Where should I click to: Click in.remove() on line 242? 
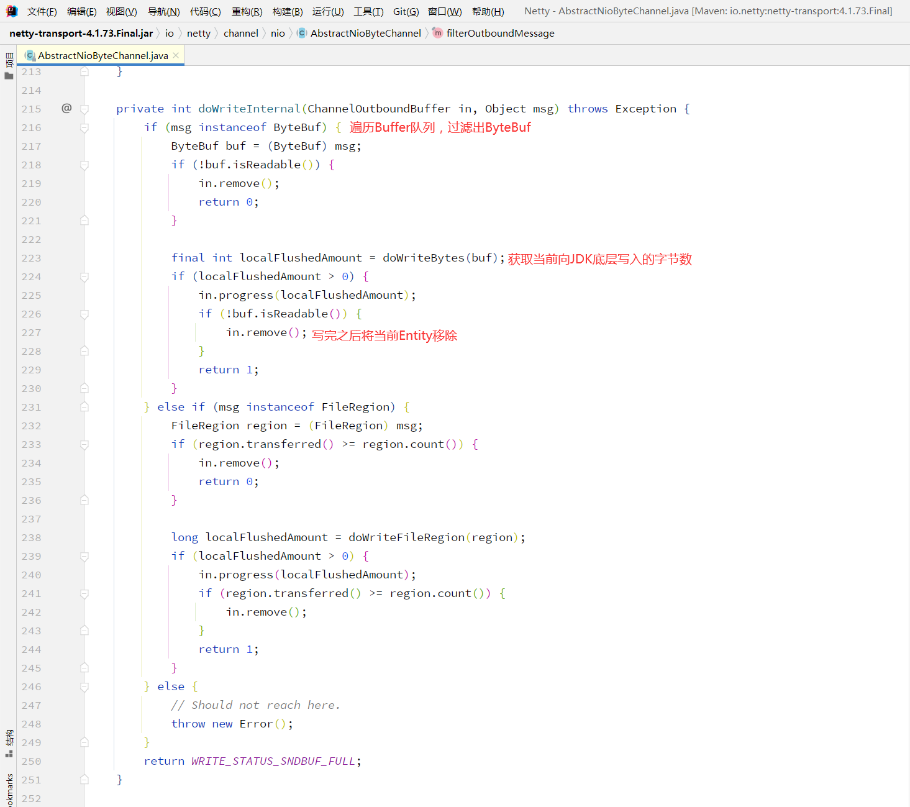coord(266,612)
